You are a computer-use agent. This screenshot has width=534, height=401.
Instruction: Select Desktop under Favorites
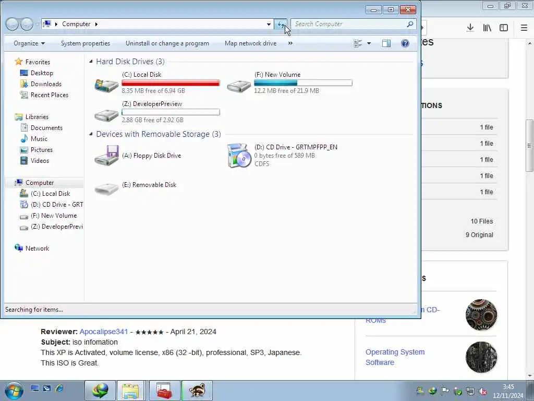[42, 73]
